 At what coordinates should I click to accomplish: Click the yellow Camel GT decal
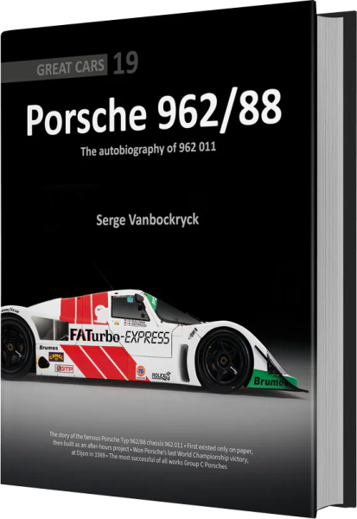(x=56, y=356)
